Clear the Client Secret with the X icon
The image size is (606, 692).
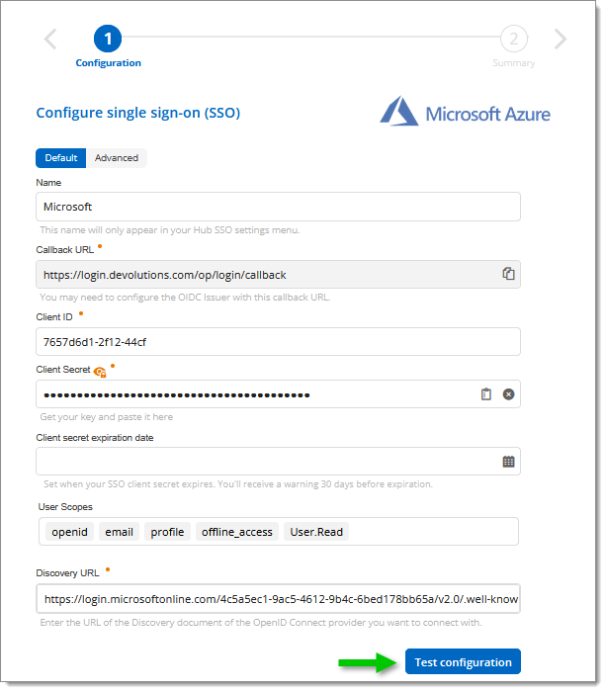(508, 394)
